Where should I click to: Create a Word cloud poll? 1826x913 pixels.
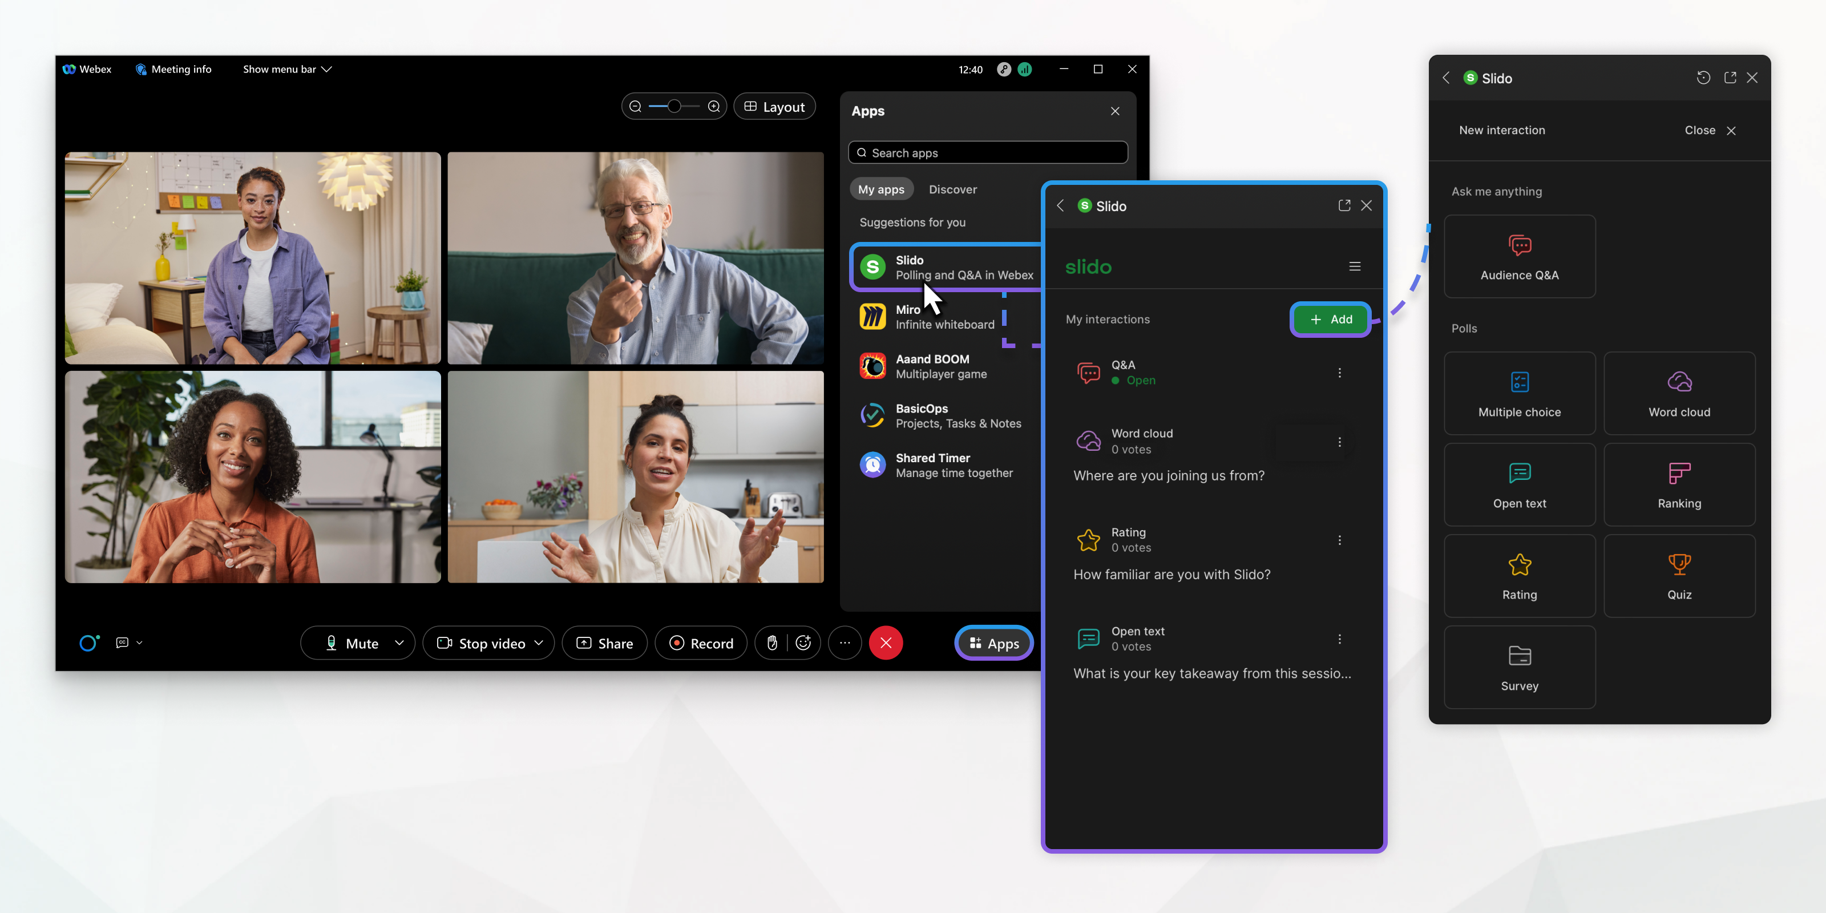pos(1679,393)
